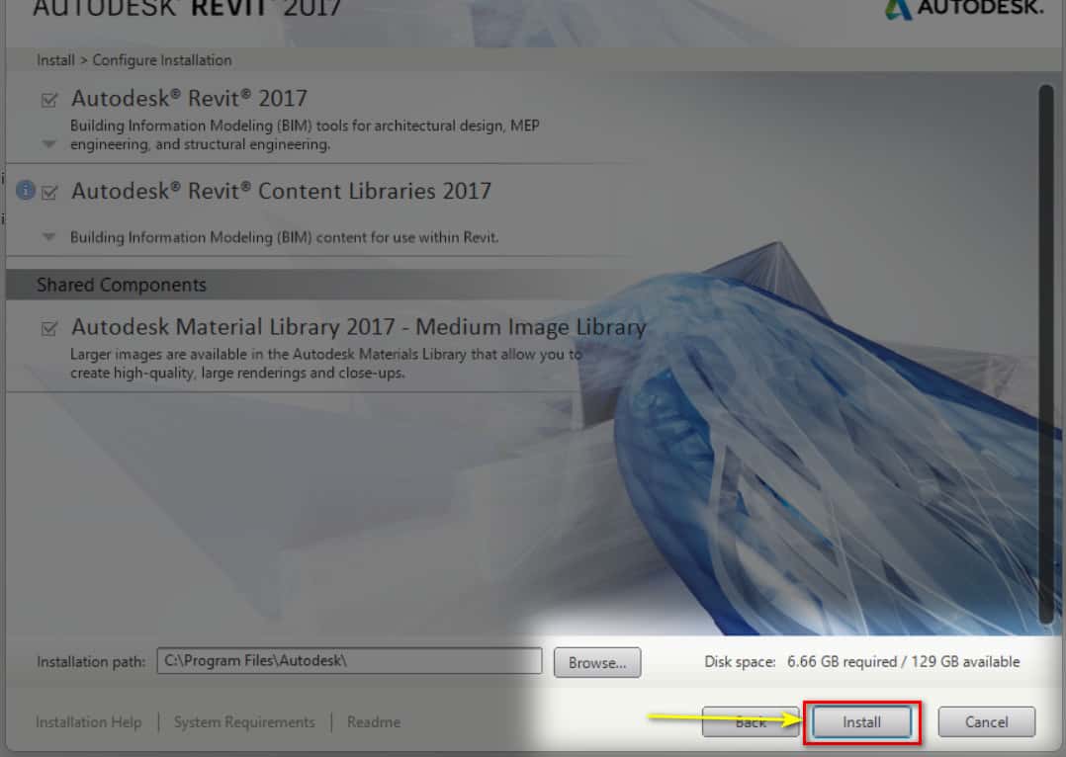Toggle the Revit Content Libraries 2017 checkbox
1066x757 pixels.
(x=49, y=193)
